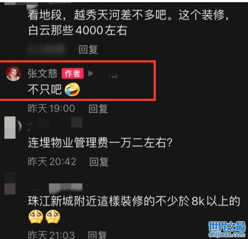This screenshot has height=239, width=248.
Task: Click 回复 beside 昨天 20:42
Action: (99, 162)
